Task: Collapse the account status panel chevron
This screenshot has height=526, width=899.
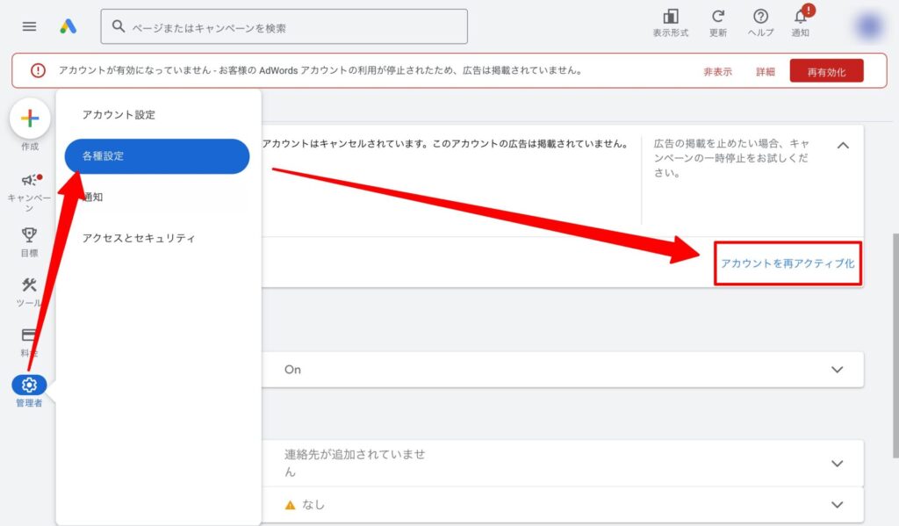Action: click(843, 146)
